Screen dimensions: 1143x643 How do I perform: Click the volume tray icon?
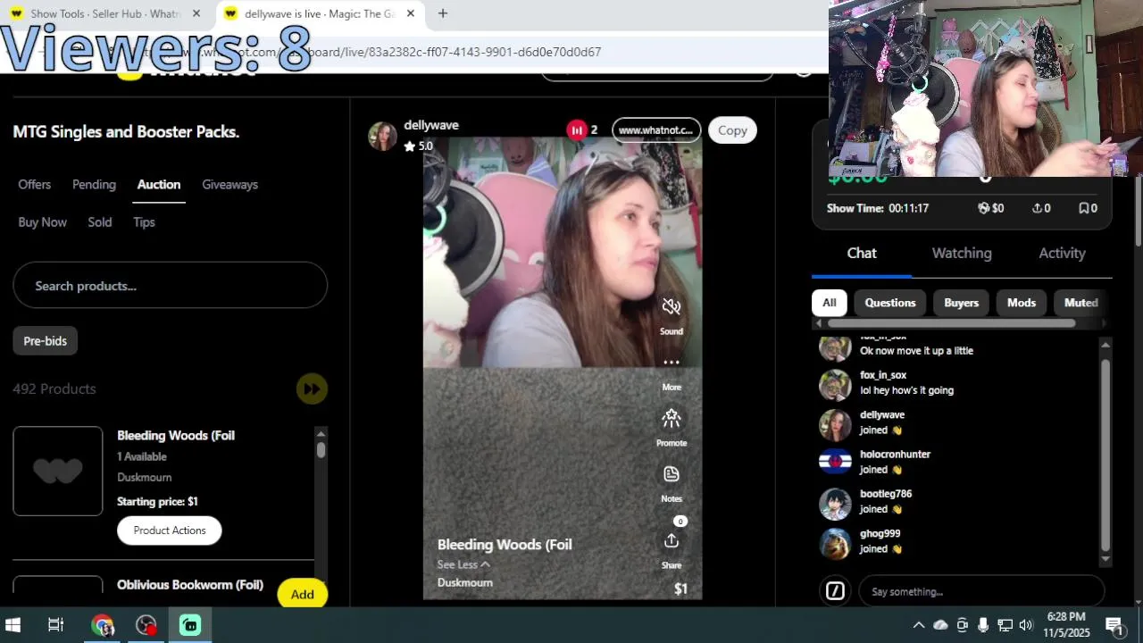[1026, 625]
